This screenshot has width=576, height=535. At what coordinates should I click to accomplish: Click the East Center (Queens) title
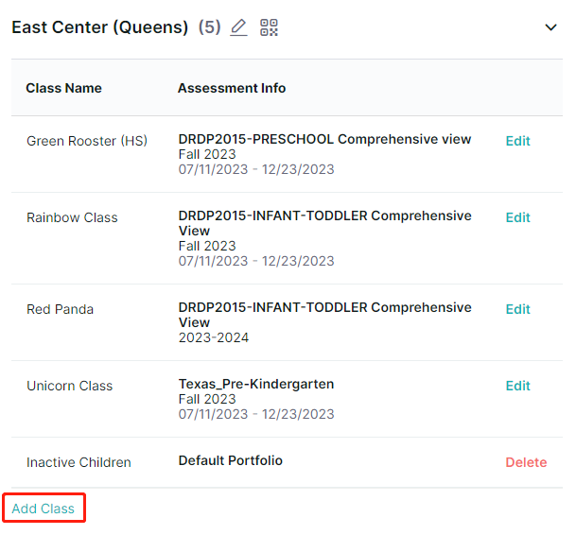(x=100, y=27)
